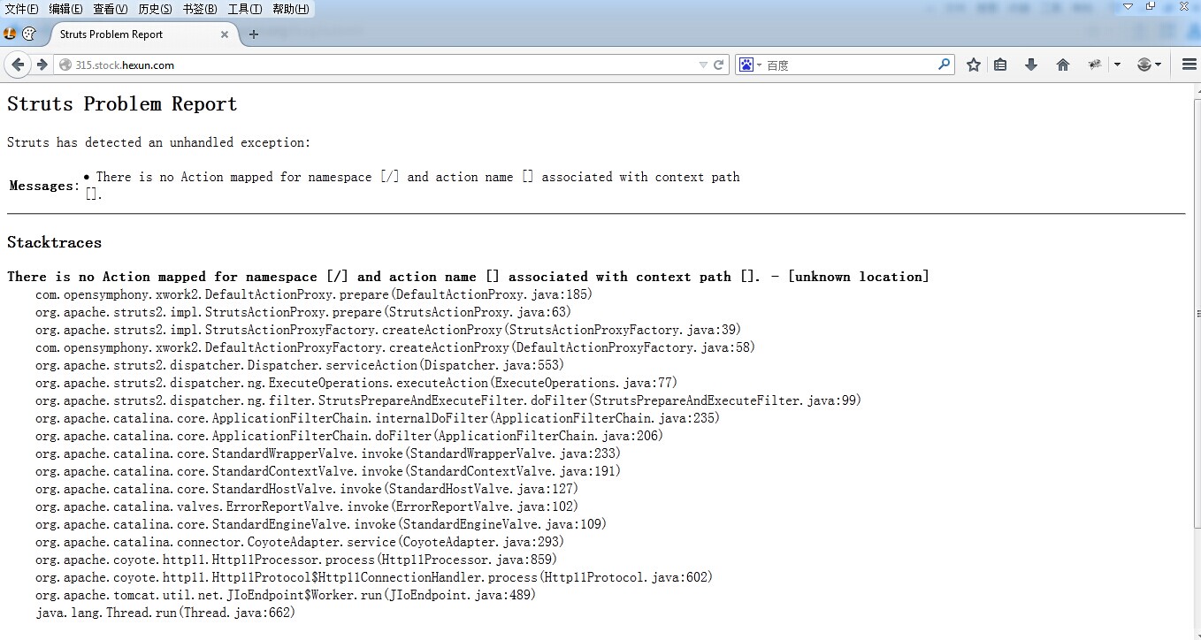This screenshot has width=1201, height=640.
Task: Open the Downloads arrow icon
Action: 1031,65
